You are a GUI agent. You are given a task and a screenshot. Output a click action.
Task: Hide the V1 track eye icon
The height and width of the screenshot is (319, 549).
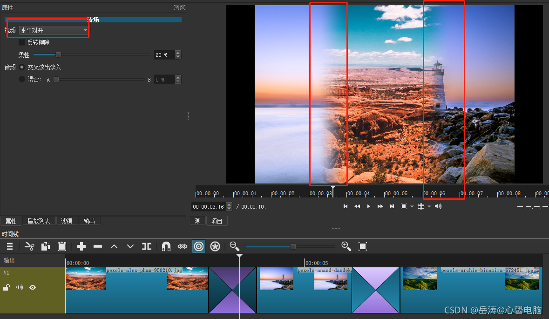click(x=33, y=287)
